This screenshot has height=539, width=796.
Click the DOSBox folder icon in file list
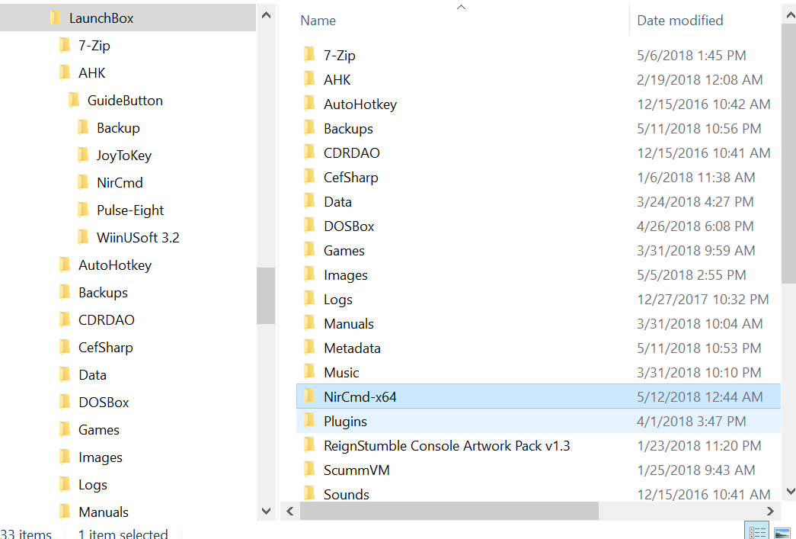point(309,226)
